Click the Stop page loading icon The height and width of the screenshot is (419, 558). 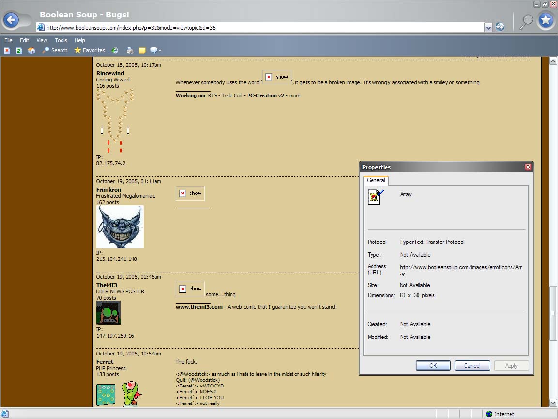pos(7,50)
